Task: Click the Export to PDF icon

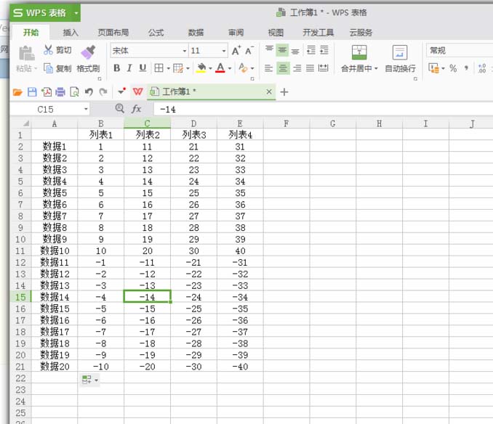Action: click(47, 92)
